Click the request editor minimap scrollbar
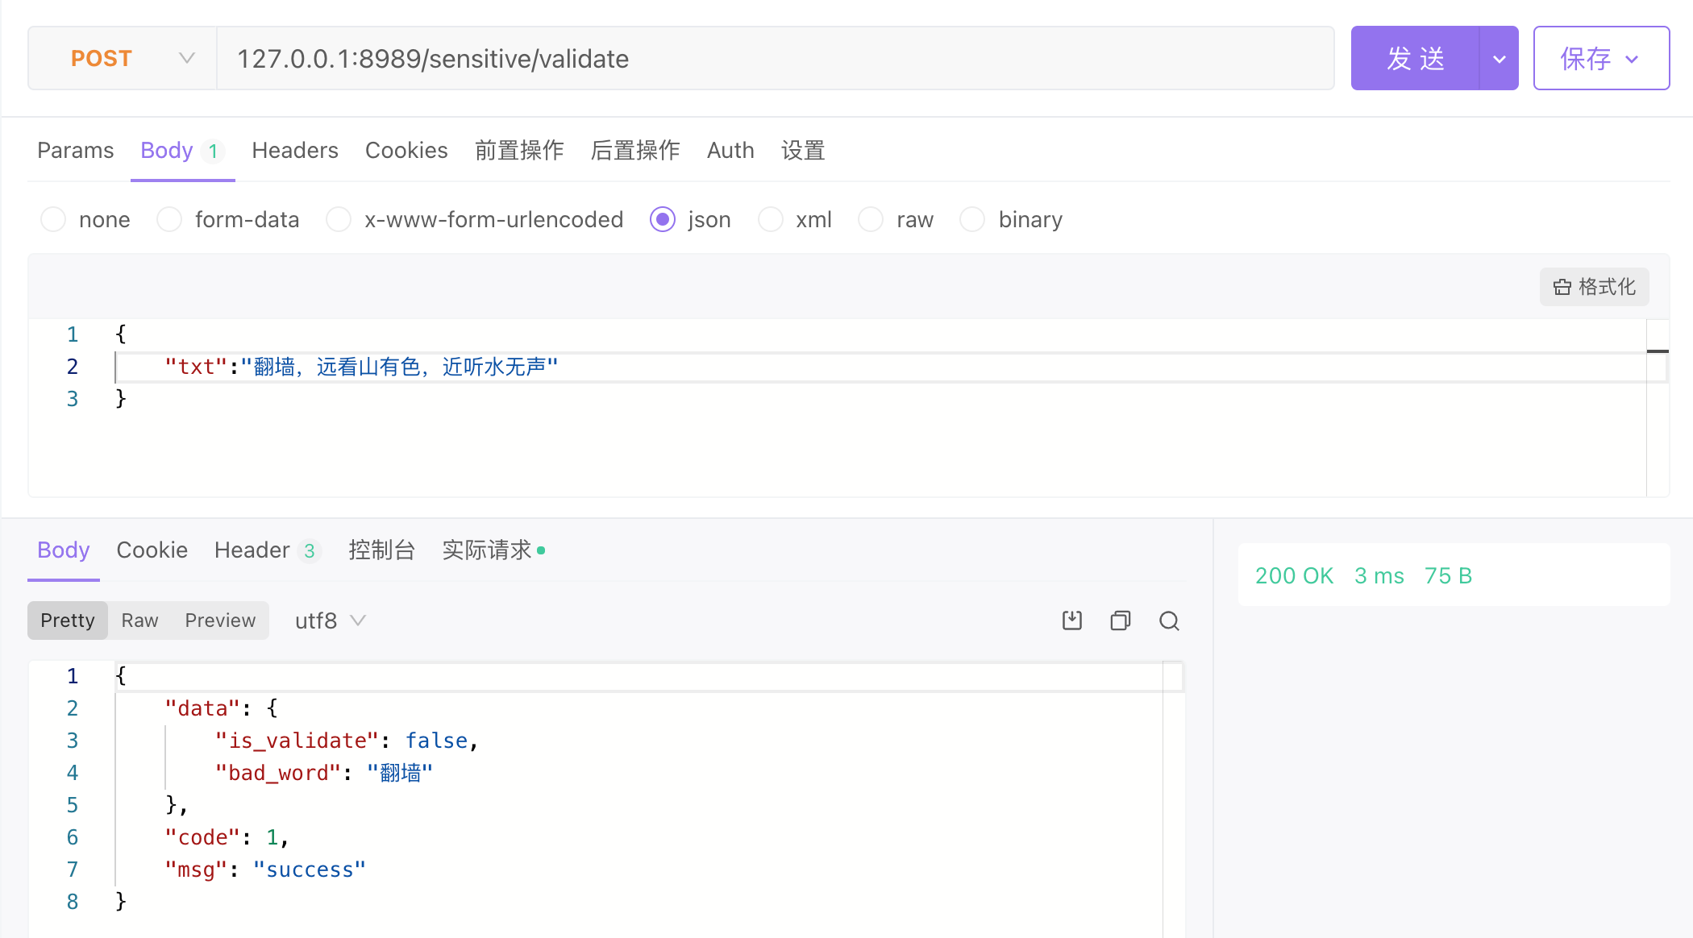The width and height of the screenshot is (1693, 938). pos(1658,407)
